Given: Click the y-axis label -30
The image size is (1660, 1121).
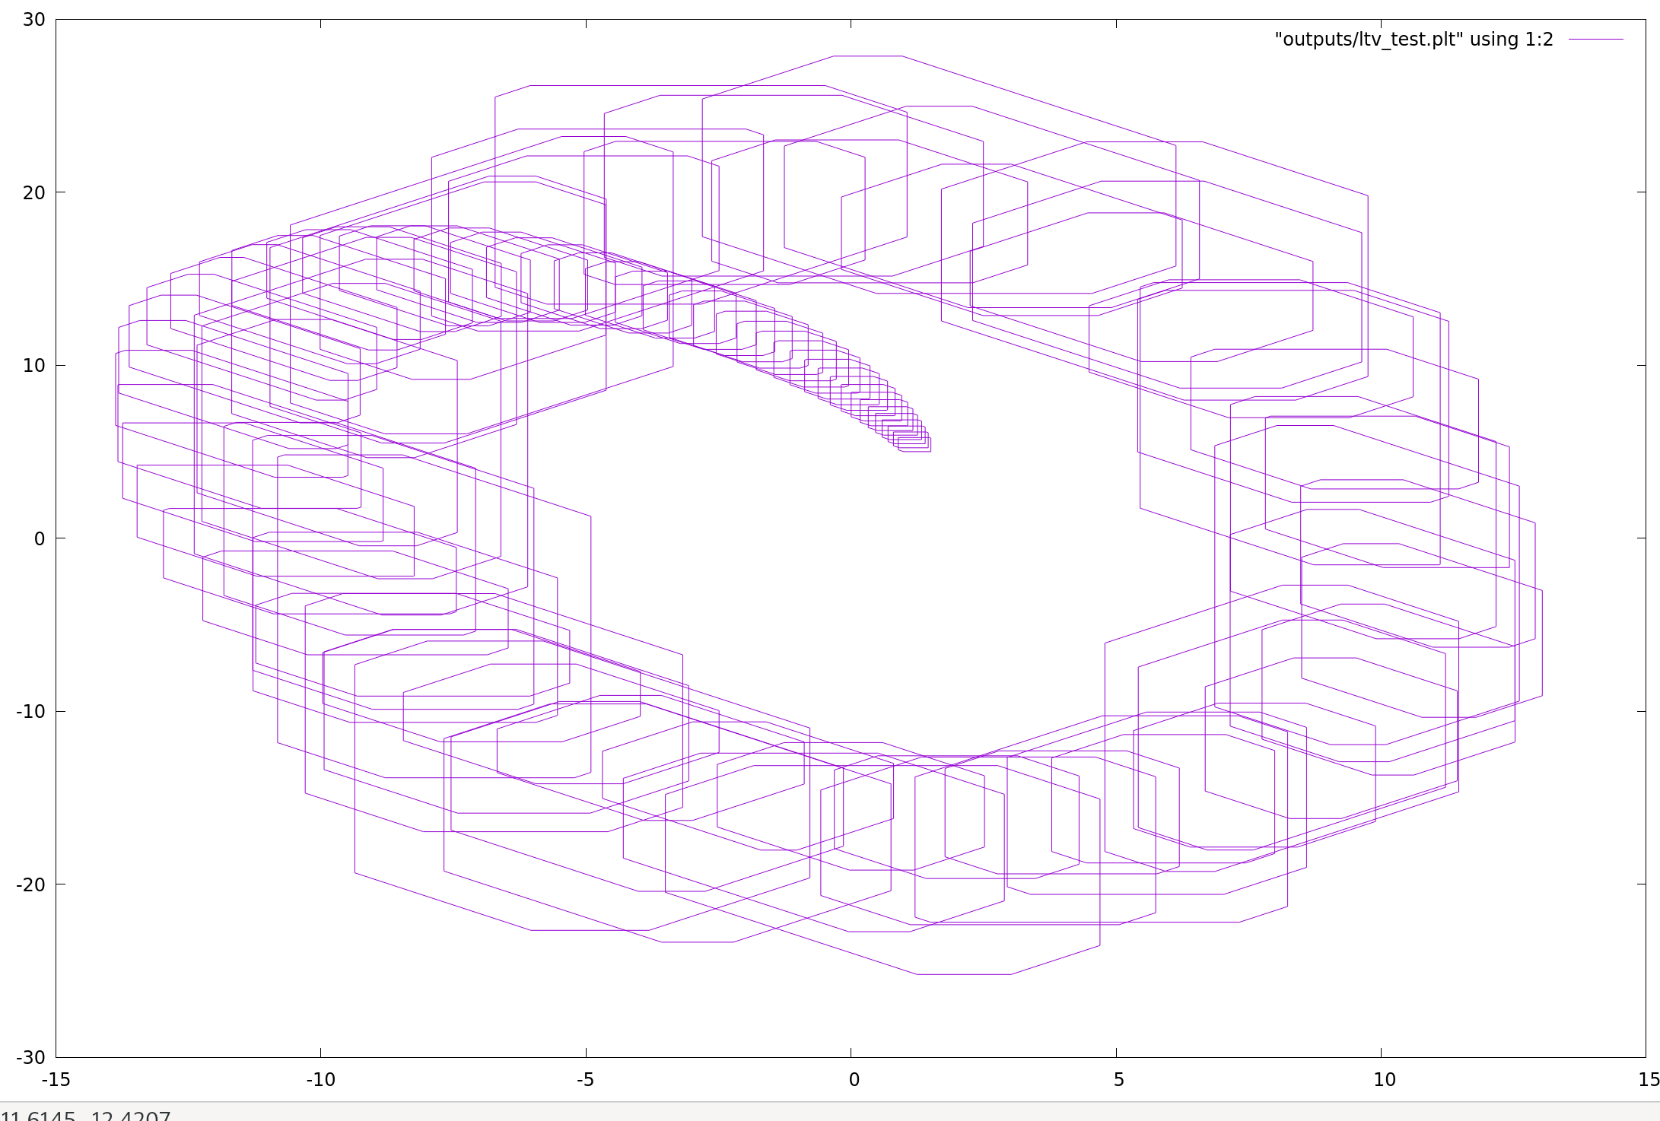Looking at the screenshot, I should pos(30,1057).
